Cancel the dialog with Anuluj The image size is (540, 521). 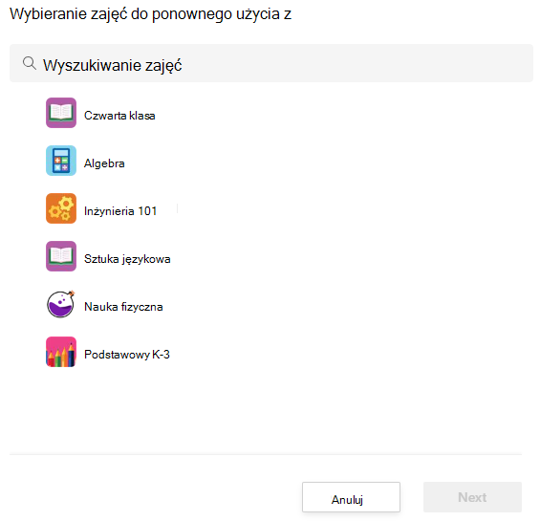[x=351, y=497]
